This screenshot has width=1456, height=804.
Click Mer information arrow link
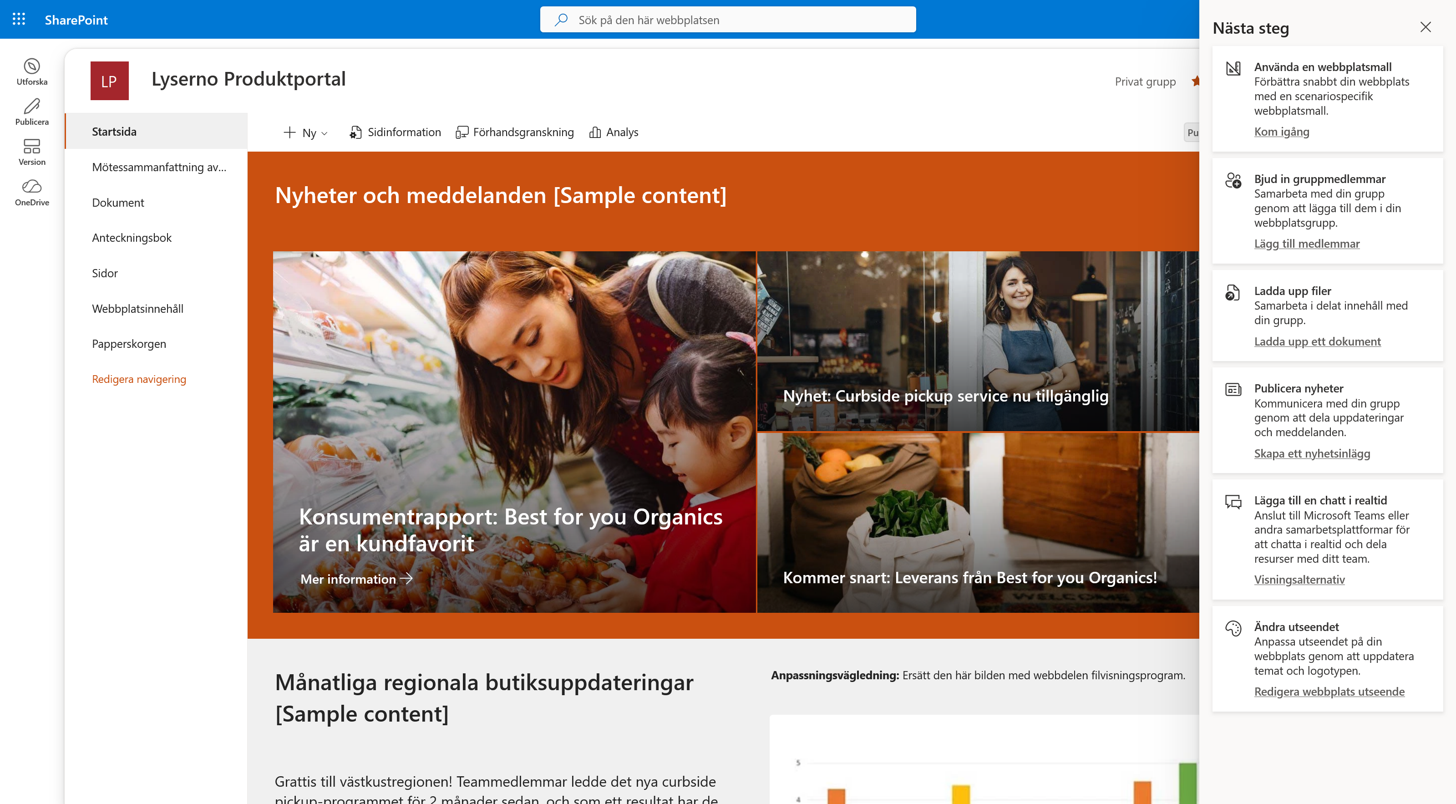357,579
